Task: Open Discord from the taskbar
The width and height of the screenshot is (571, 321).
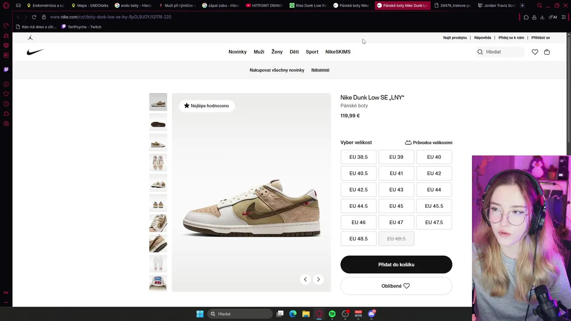Action: tap(372, 314)
